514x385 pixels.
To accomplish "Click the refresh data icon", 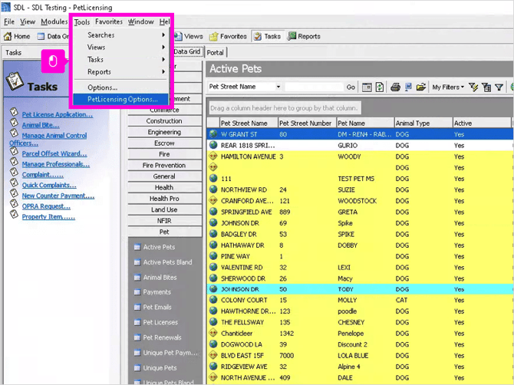I will click(380, 87).
